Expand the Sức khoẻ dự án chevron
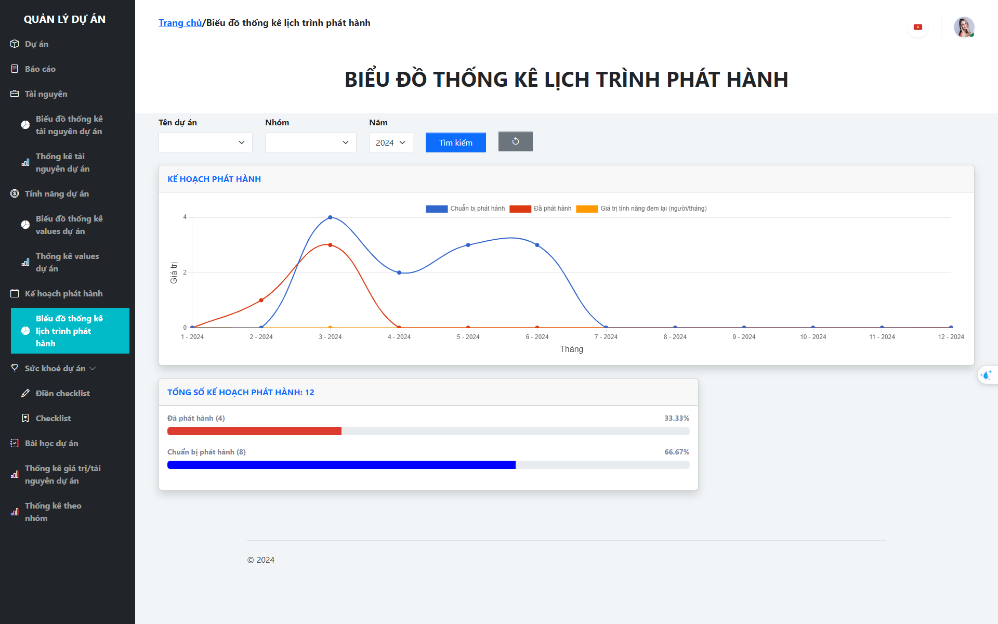The width and height of the screenshot is (998, 624). 93,368
